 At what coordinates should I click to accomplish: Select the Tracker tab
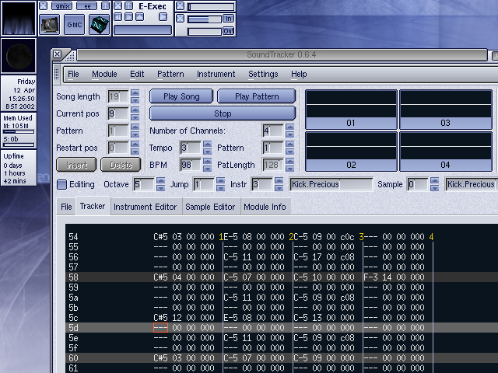click(x=93, y=206)
